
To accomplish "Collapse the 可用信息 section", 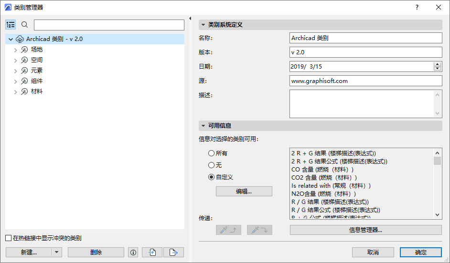I will point(203,126).
